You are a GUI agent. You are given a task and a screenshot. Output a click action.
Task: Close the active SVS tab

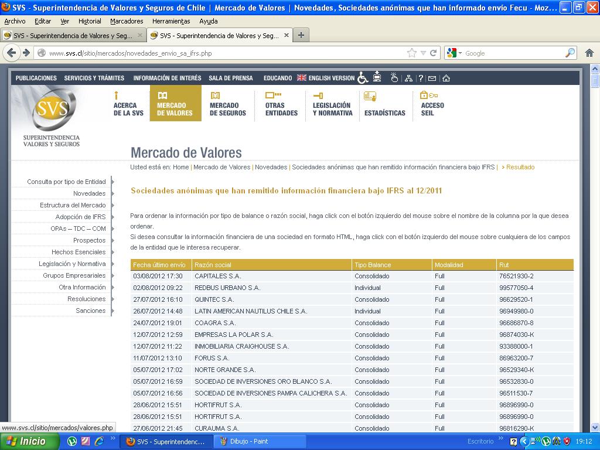click(286, 35)
